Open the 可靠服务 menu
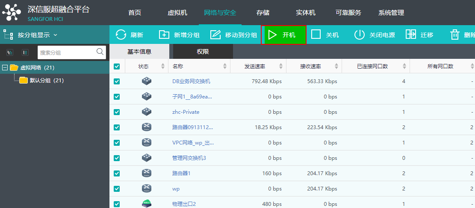 tap(348, 13)
